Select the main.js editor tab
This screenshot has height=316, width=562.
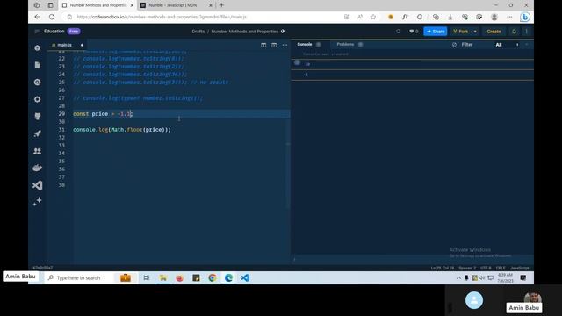(x=64, y=45)
